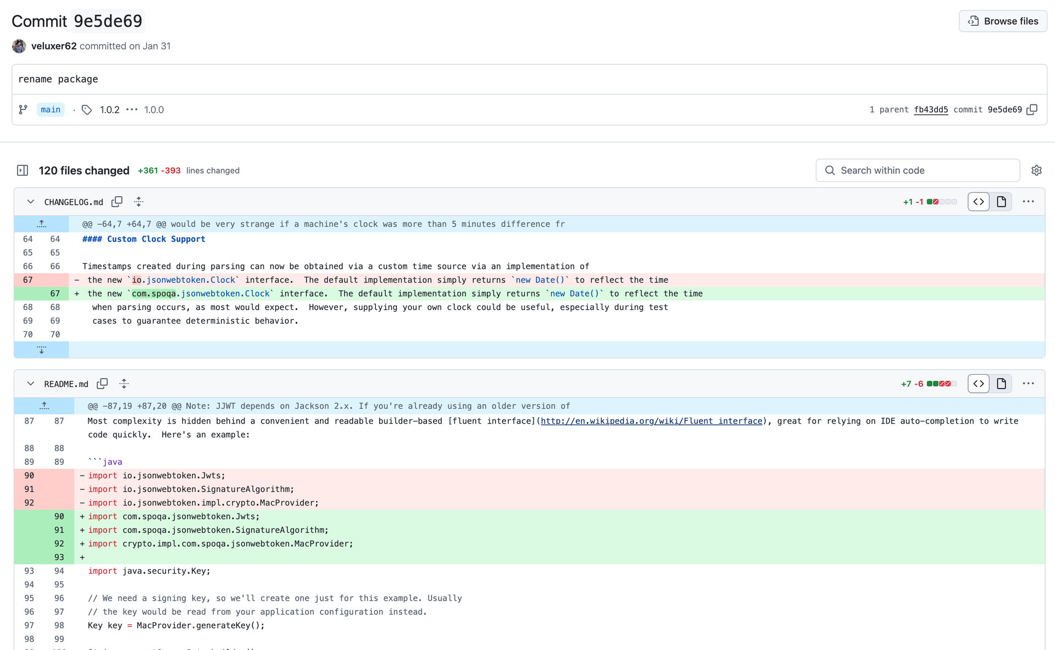Show CHANGELOG.md source diff view
This screenshot has width=1055, height=650.
point(979,202)
